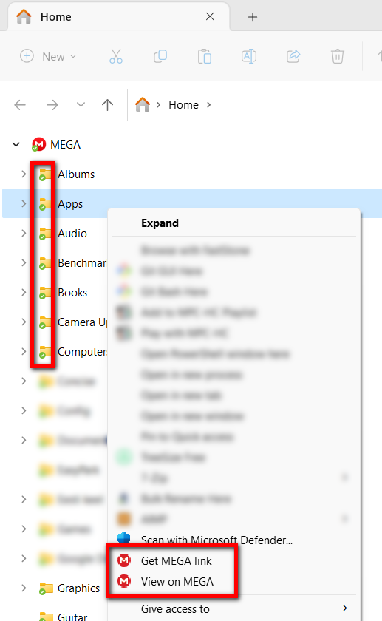Open recent locations dropdown arrow
This screenshot has height=621, width=382.
(81, 104)
